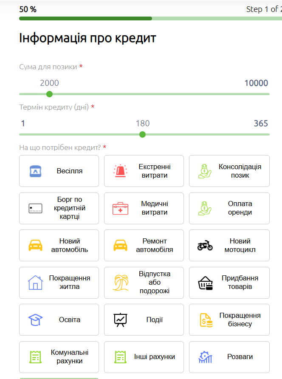Viewport: 282px width, 379px height.
Task: Click the palm tree vacation icon
Action: click(x=120, y=283)
